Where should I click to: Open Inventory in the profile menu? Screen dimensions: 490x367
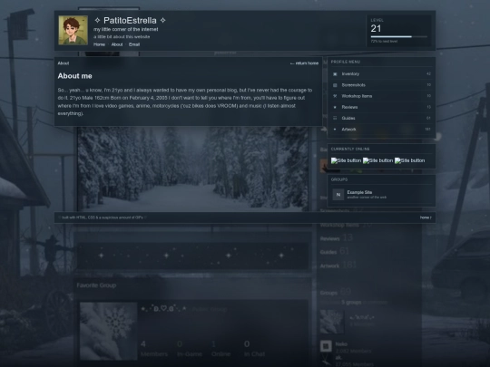(381, 74)
